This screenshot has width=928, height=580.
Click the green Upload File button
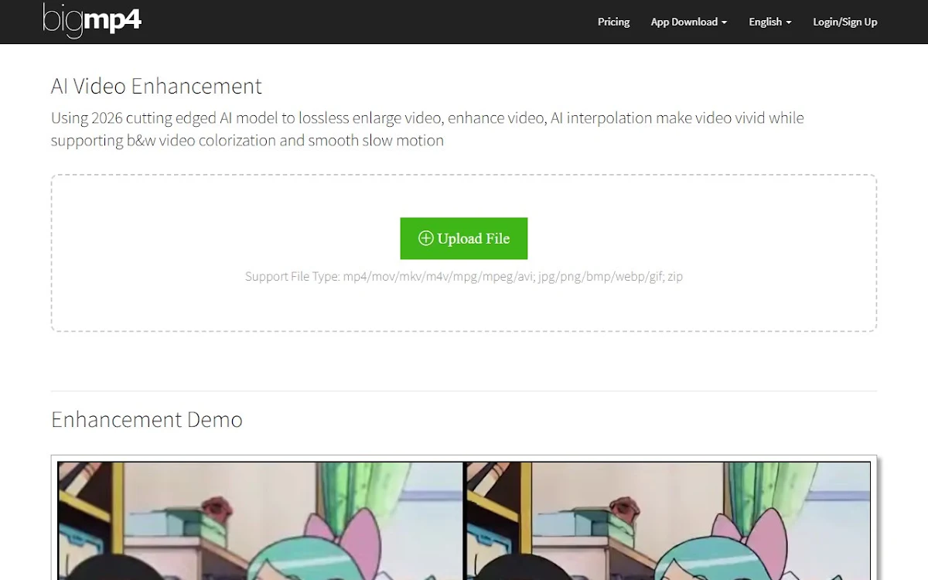click(464, 238)
